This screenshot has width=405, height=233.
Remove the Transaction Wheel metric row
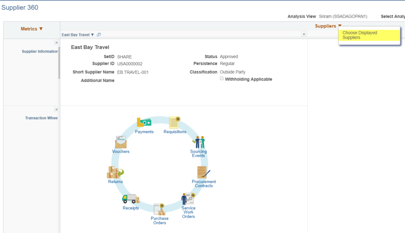56,110
